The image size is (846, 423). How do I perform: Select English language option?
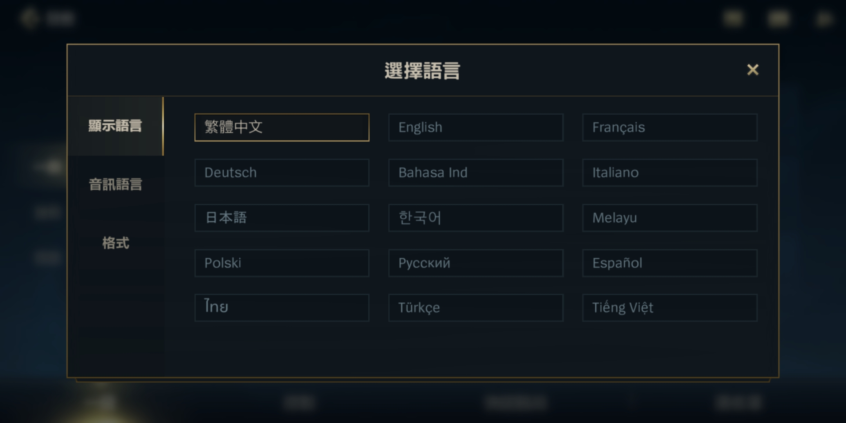click(x=475, y=127)
